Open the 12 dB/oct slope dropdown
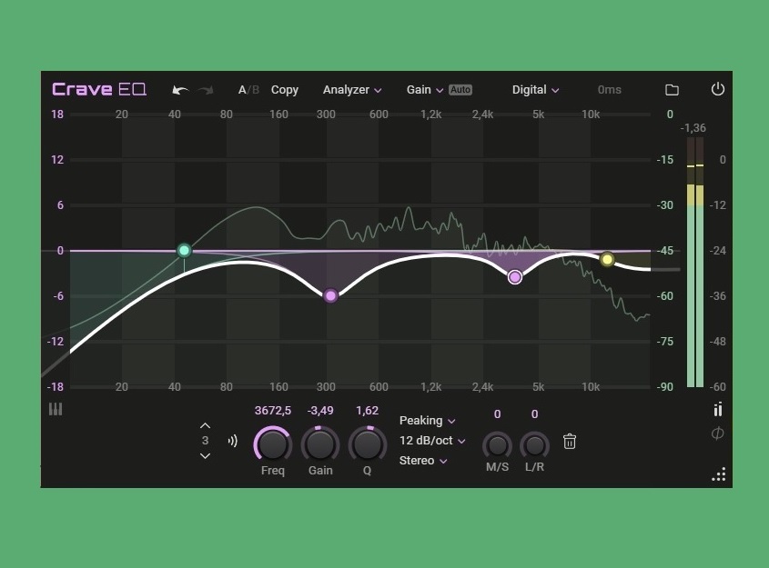The height and width of the screenshot is (568, 769). click(x=432, y=441)
